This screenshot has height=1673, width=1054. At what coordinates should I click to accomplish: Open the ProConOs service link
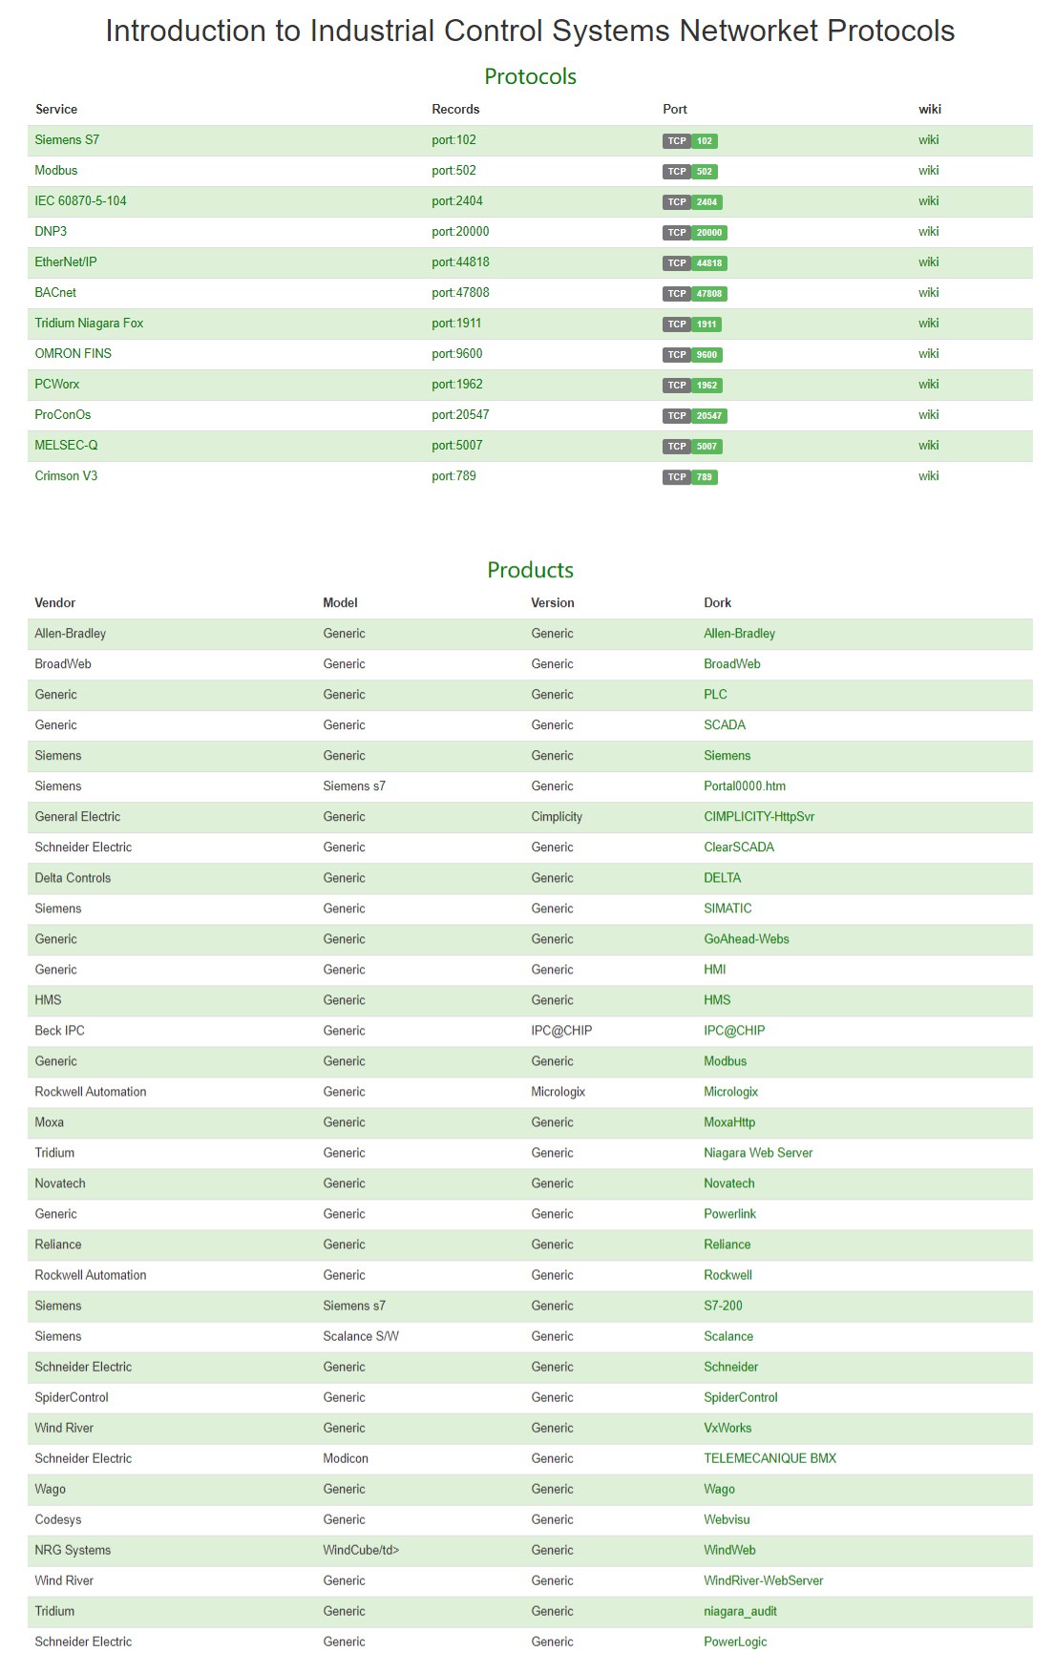pos(63,415)
